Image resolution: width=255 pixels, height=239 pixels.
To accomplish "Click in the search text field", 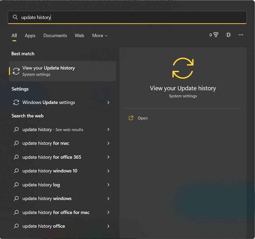I will click(x=132, y=17).
